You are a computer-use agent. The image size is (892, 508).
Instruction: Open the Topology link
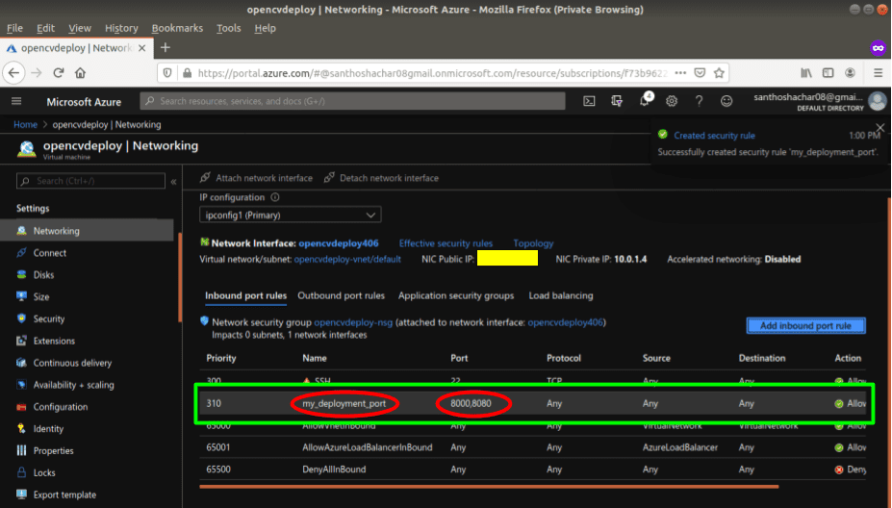pyautogui.click(x=533, y=243)
